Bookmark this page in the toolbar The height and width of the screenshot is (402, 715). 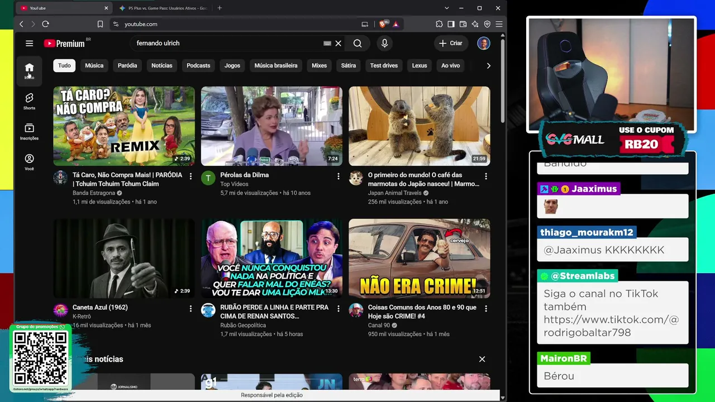(x=100, y=24)
